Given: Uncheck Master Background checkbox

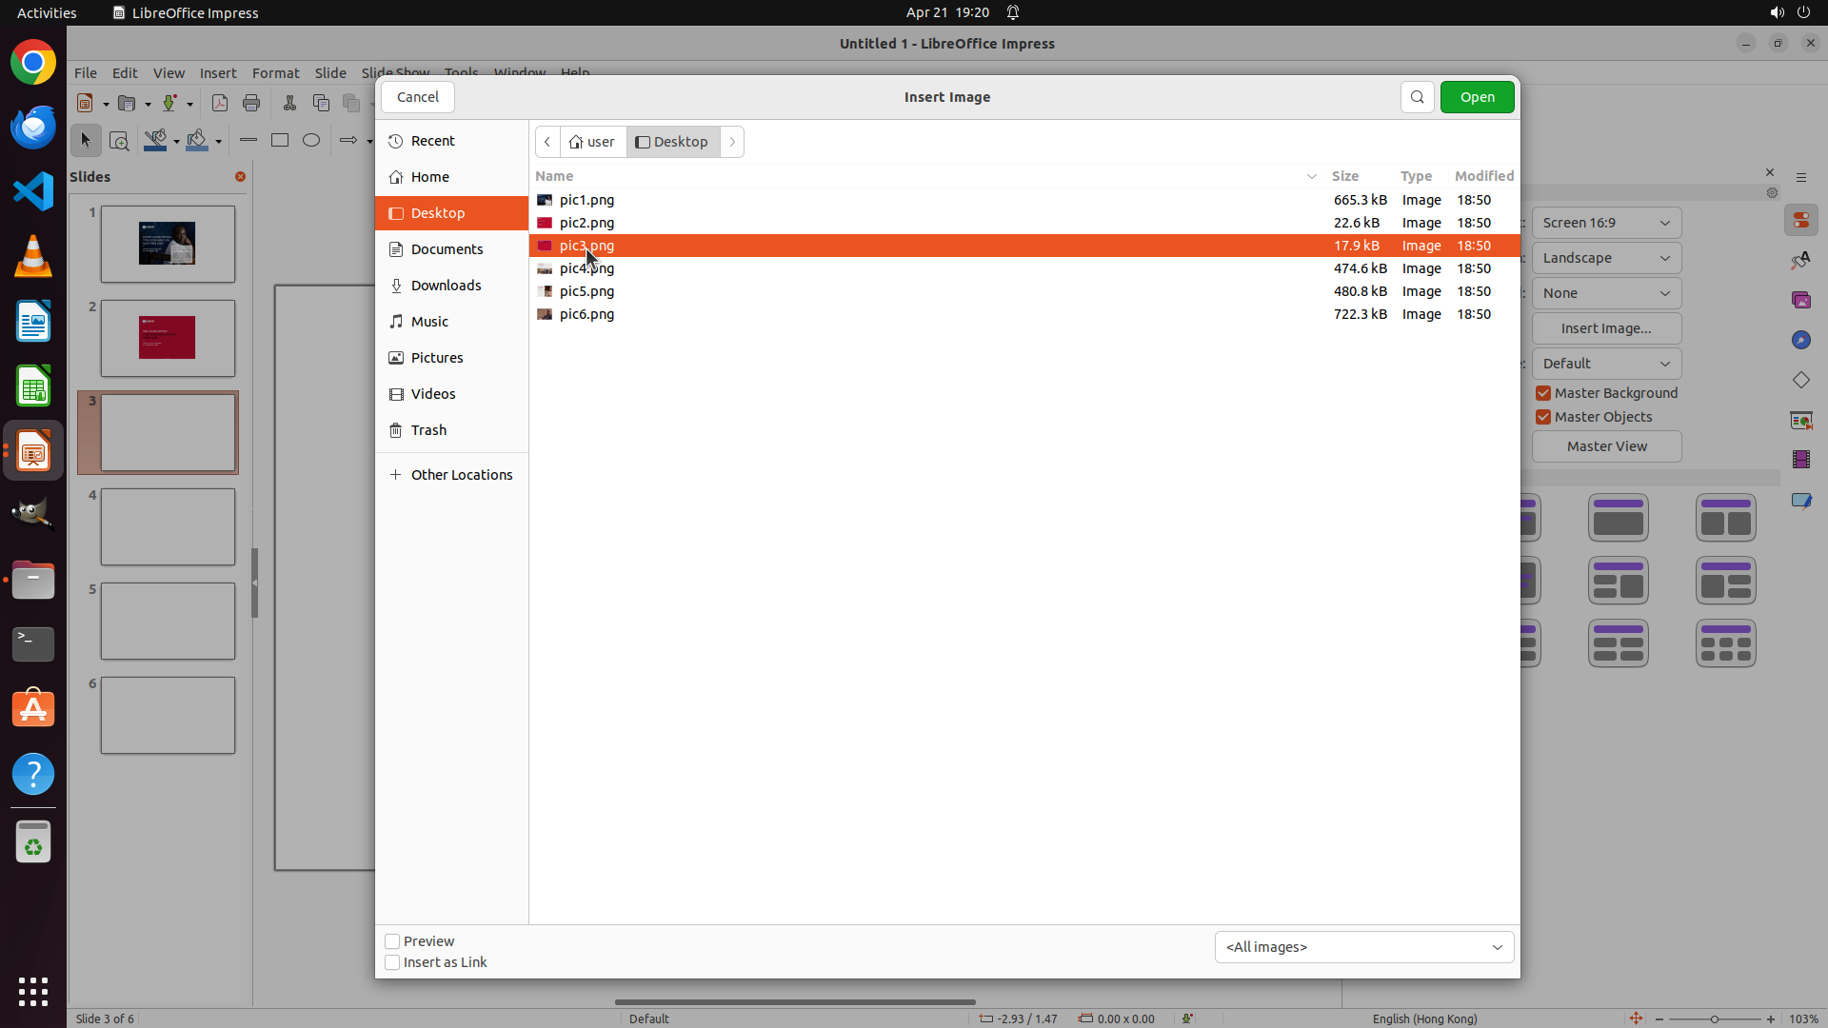Looking at the screenshot, I should pyautogui.click(x=1543, y=393).
